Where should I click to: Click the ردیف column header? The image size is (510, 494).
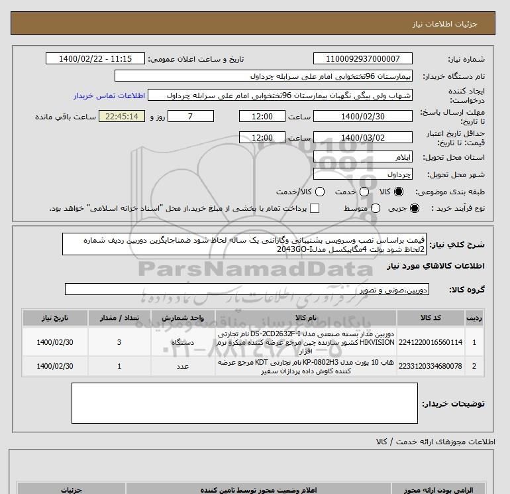point(474,318)
